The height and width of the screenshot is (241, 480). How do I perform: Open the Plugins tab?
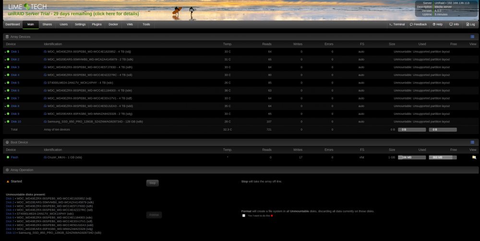tap(97, 24)
